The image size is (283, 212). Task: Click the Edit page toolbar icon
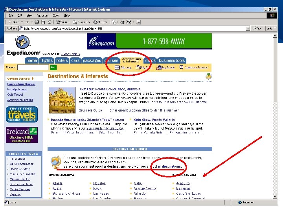pyautogui.click(x=129, y=22)
